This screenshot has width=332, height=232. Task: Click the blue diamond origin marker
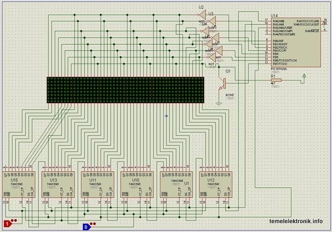[x=166, y=116]
